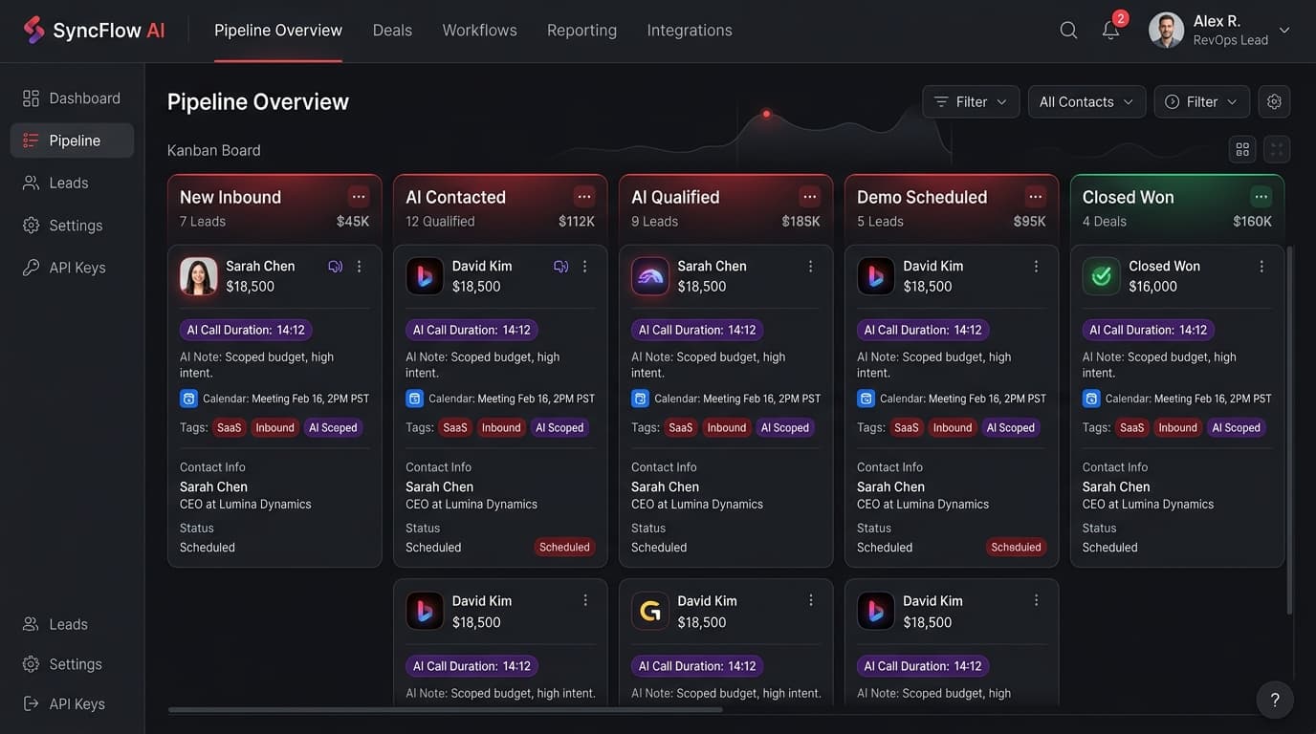Open kebab menu on AI Qualified Sarah Chen card
1316x734 pixels.
pyautogui.click(x=811, y=267)
